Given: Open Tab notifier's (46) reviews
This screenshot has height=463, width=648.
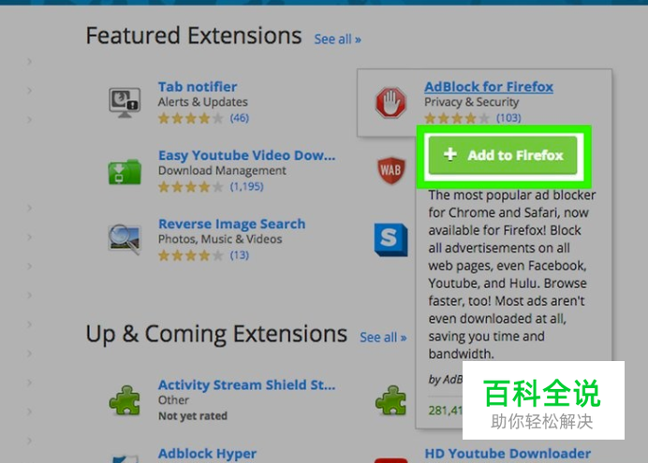Looking at the screenshot, I should (240, 118).
